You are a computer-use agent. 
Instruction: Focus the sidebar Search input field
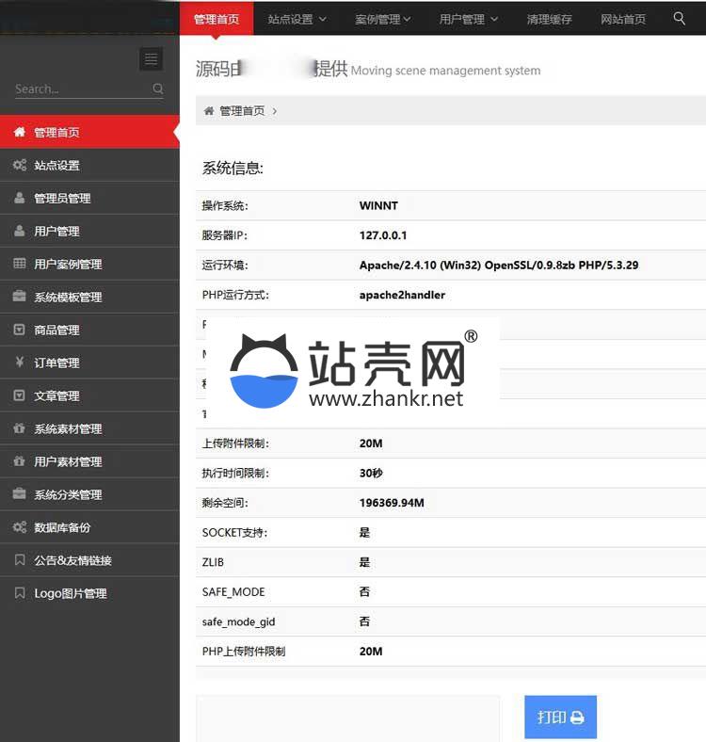(x=81, y=89)
